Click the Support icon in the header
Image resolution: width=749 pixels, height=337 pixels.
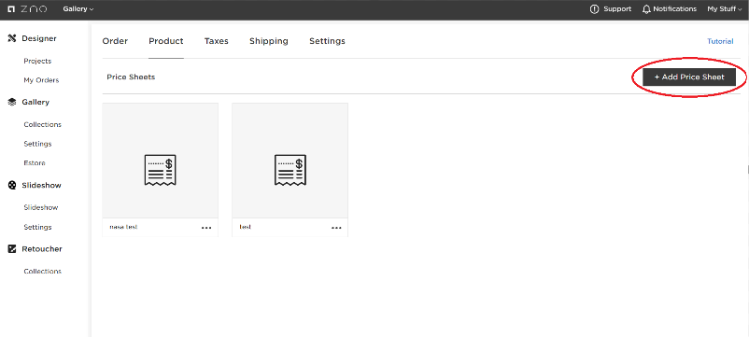pos(594,9)
